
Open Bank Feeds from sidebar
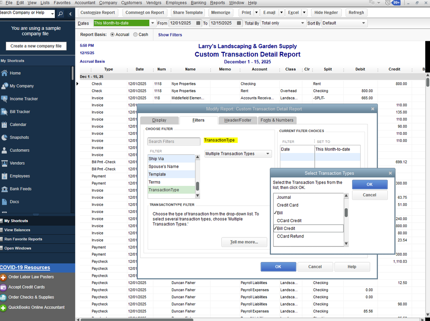point(21,189)
